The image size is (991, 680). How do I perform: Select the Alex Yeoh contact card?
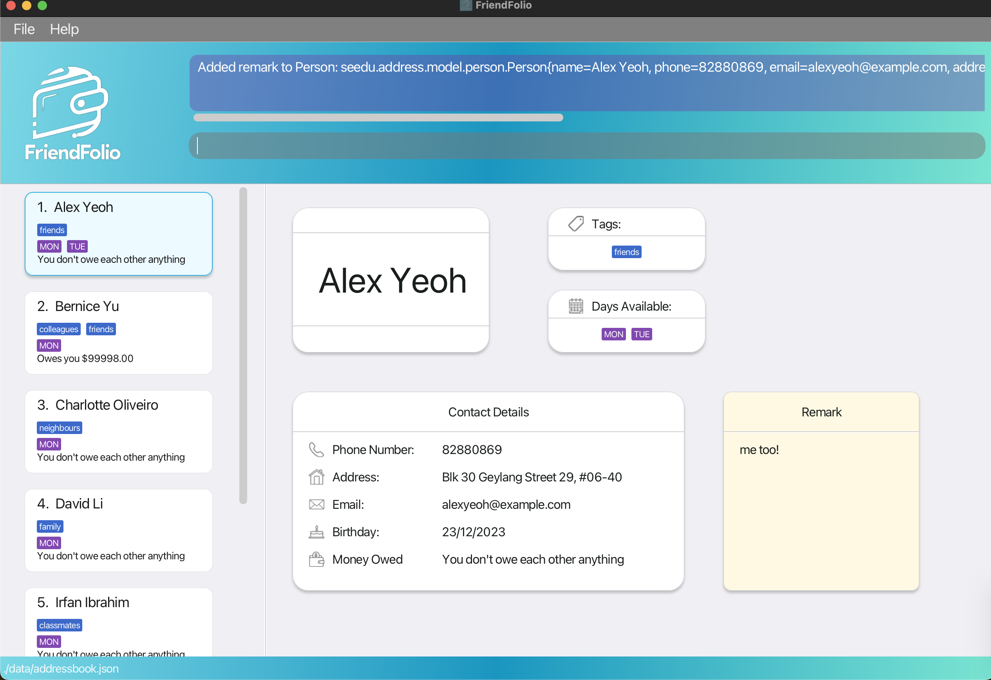(x=119, y=233)
